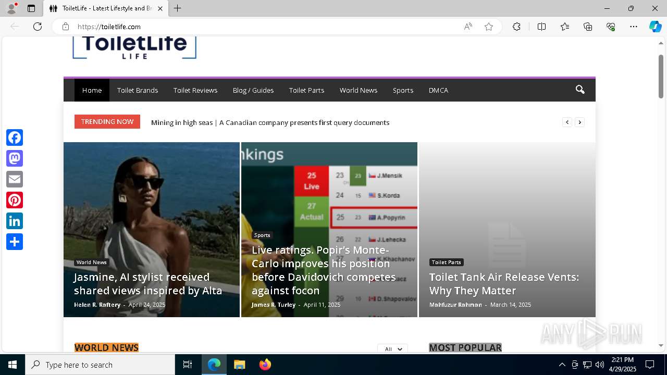Viewport: 667px width, 375px height.
Task: Open File Explorer from taskbar
Action: click(239, 365)
